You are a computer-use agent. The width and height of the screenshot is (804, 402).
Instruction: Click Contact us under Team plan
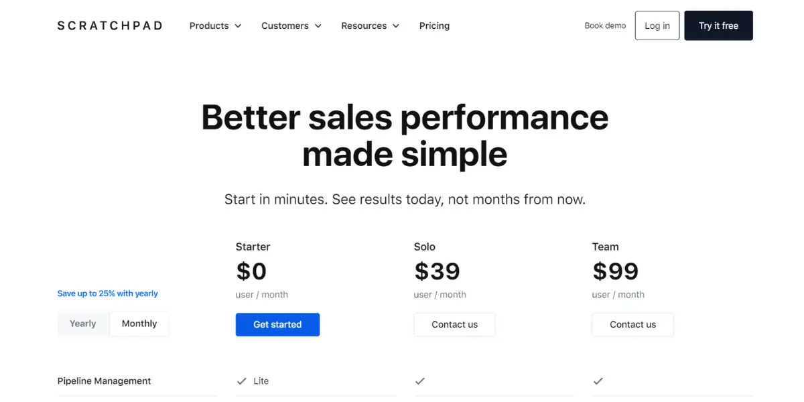(x=633, y=324)
